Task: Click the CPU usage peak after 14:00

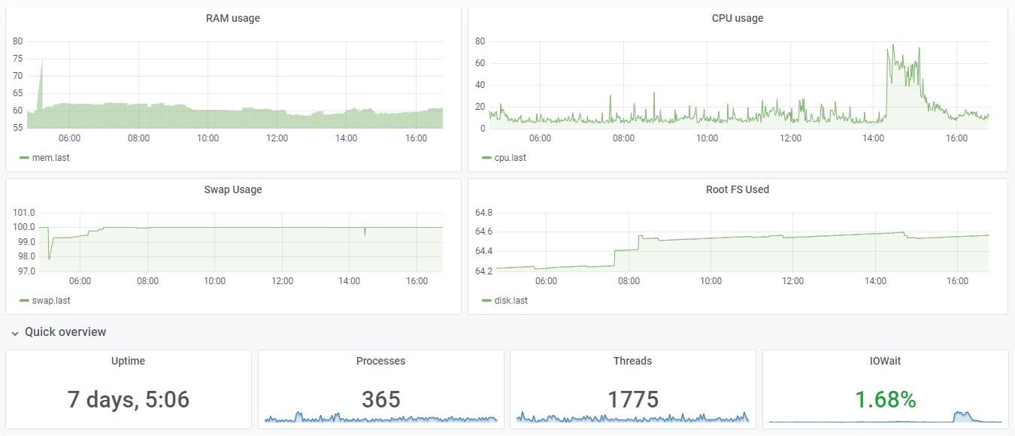Action: click(892, 45)
